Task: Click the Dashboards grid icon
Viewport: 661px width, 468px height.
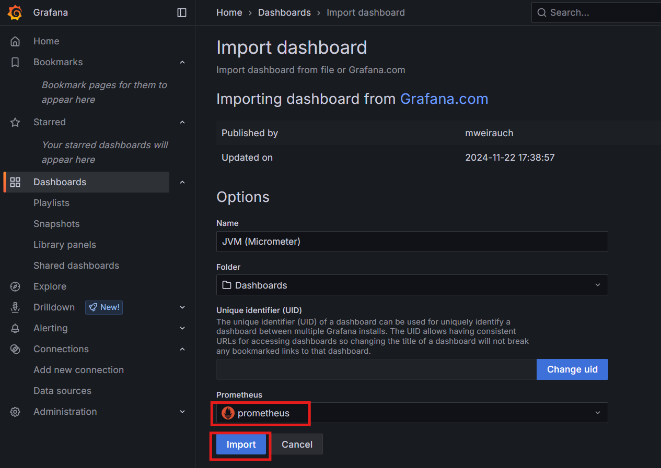Action: click(15, 182)
